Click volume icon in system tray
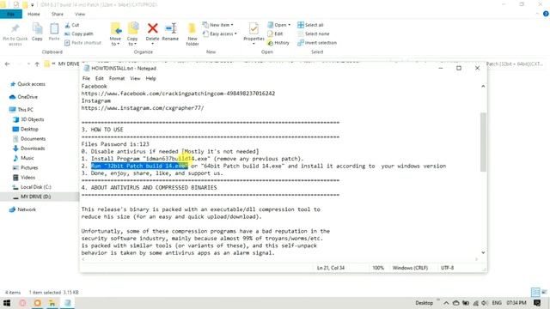The height and width of the screenshot is (309, 550). point(485,303)
